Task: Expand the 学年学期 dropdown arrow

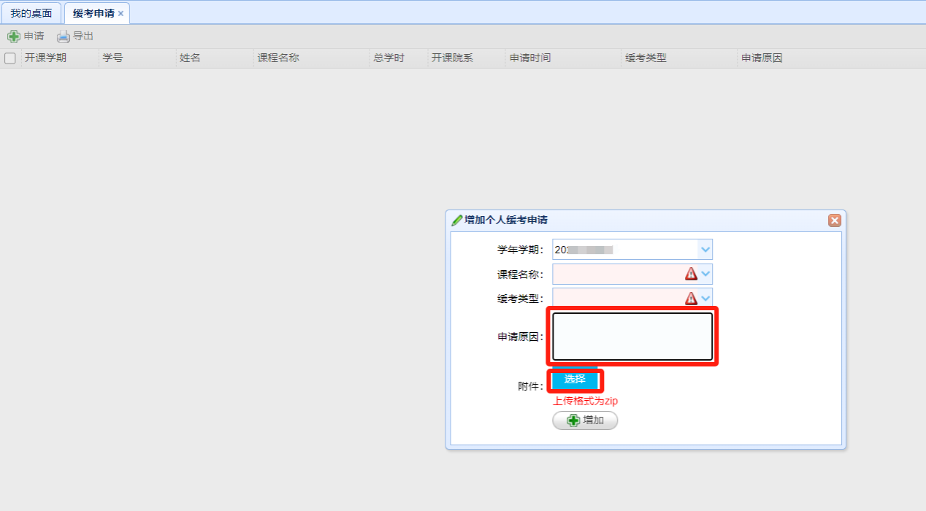Action: 705,250
